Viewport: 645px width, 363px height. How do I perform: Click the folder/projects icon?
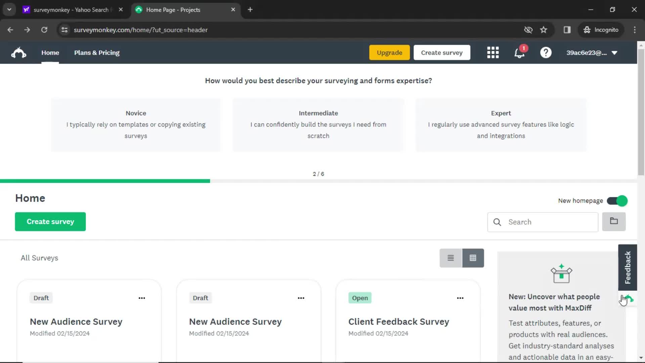pyautogui.click(x=613, y=221)
